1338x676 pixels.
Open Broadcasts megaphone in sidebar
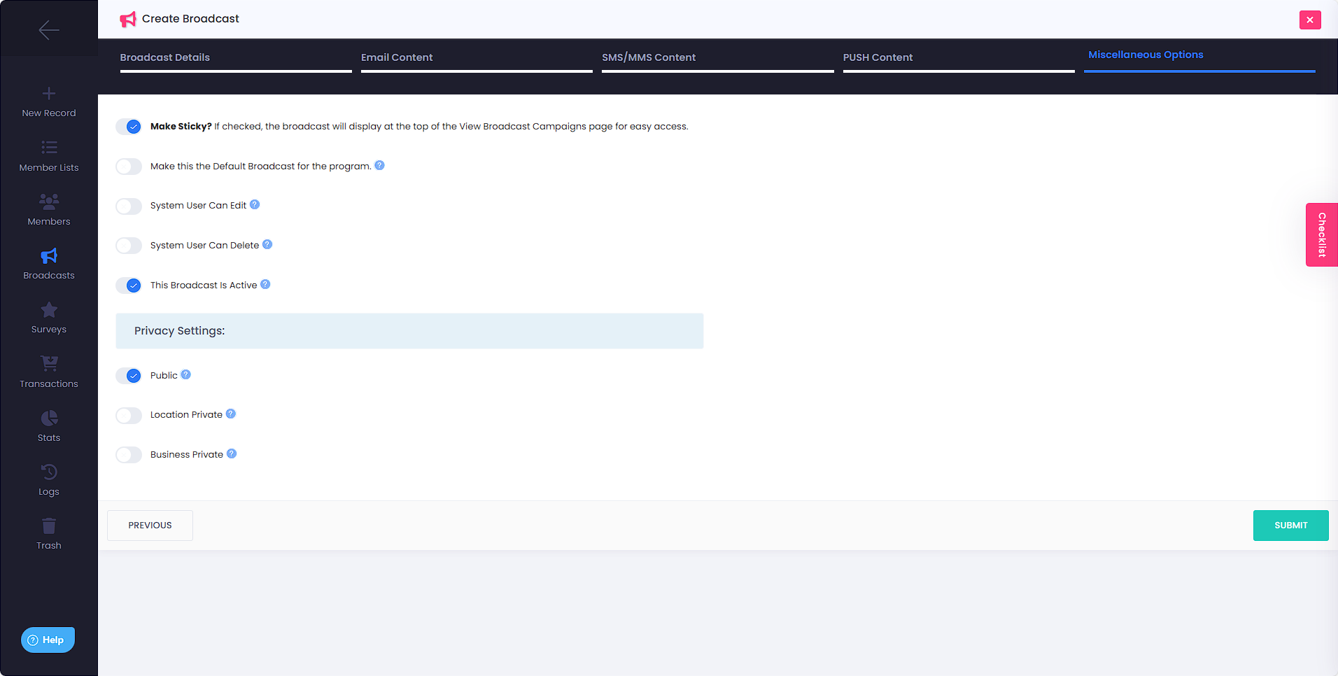pos(49,256)
